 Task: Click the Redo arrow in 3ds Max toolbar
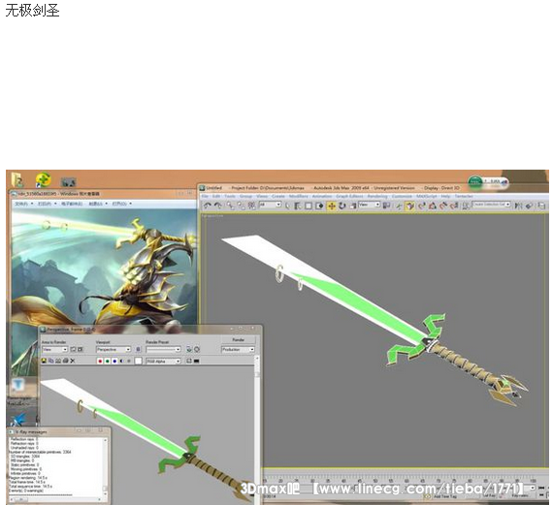(218, 205)
